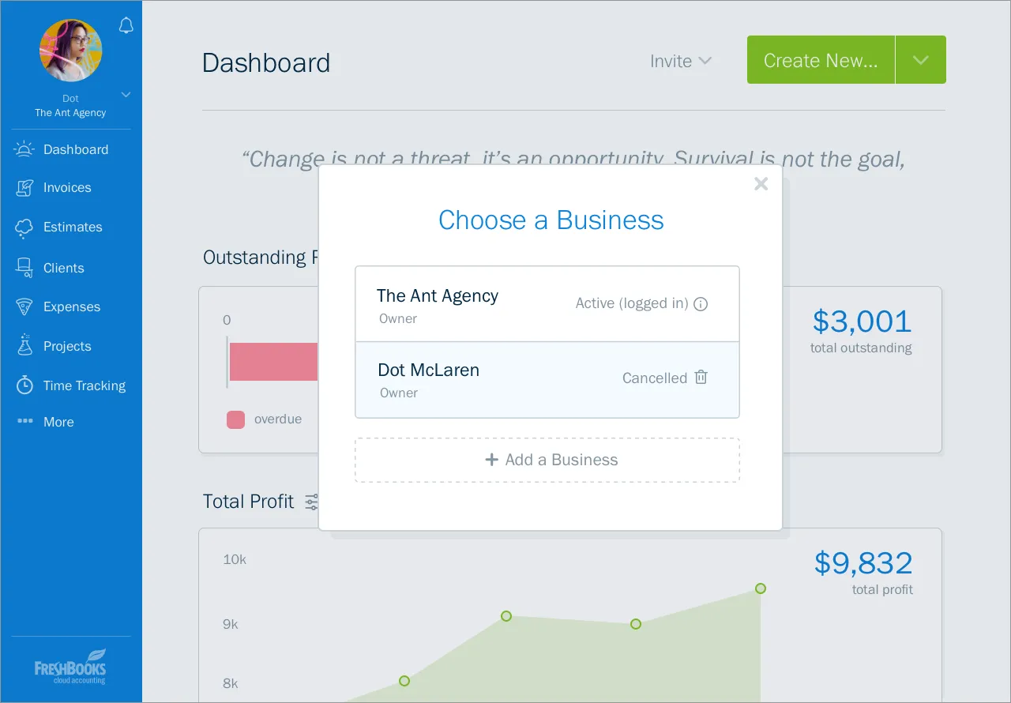This screenshot has width=1011, height=703.
Task: Delete the cancelled Dot McLaren business
Action: (701, 378)
